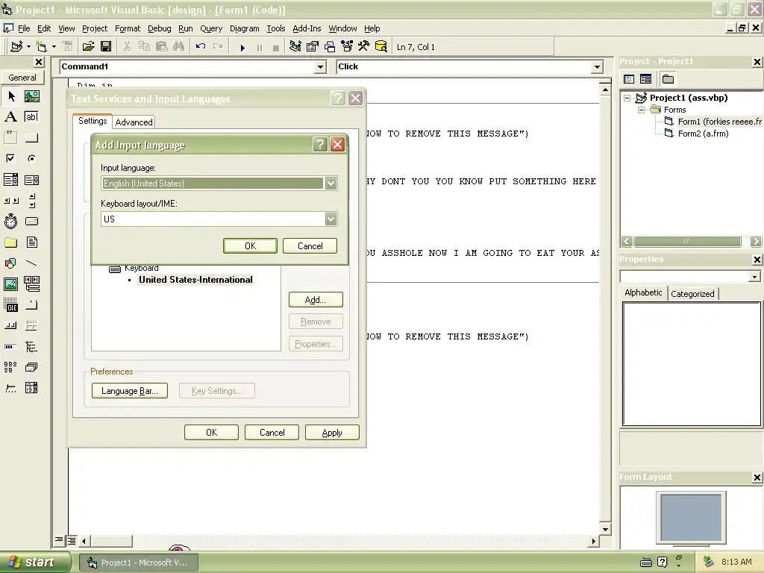Open dropdown arrow beside Add Project icon
The width and height of the screenshot is (764, 573).
(x=29, y=47)
